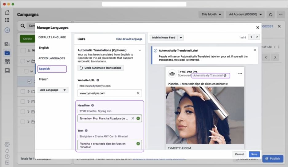Select English default language

(x=44, y=48)
